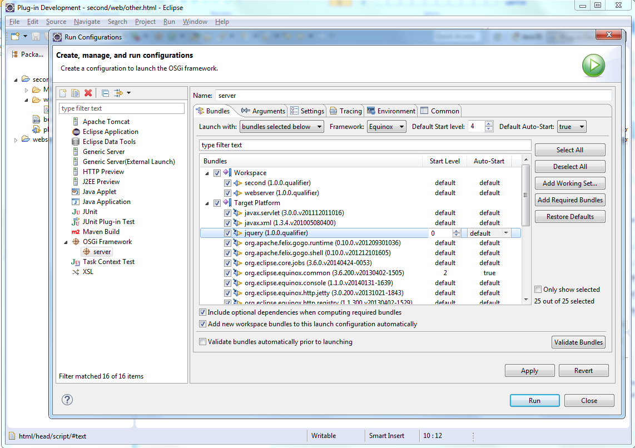The image size is (635, 448).
Task: Click the Save toolbar icon in Eclipse
Action: tap(36, 37)
